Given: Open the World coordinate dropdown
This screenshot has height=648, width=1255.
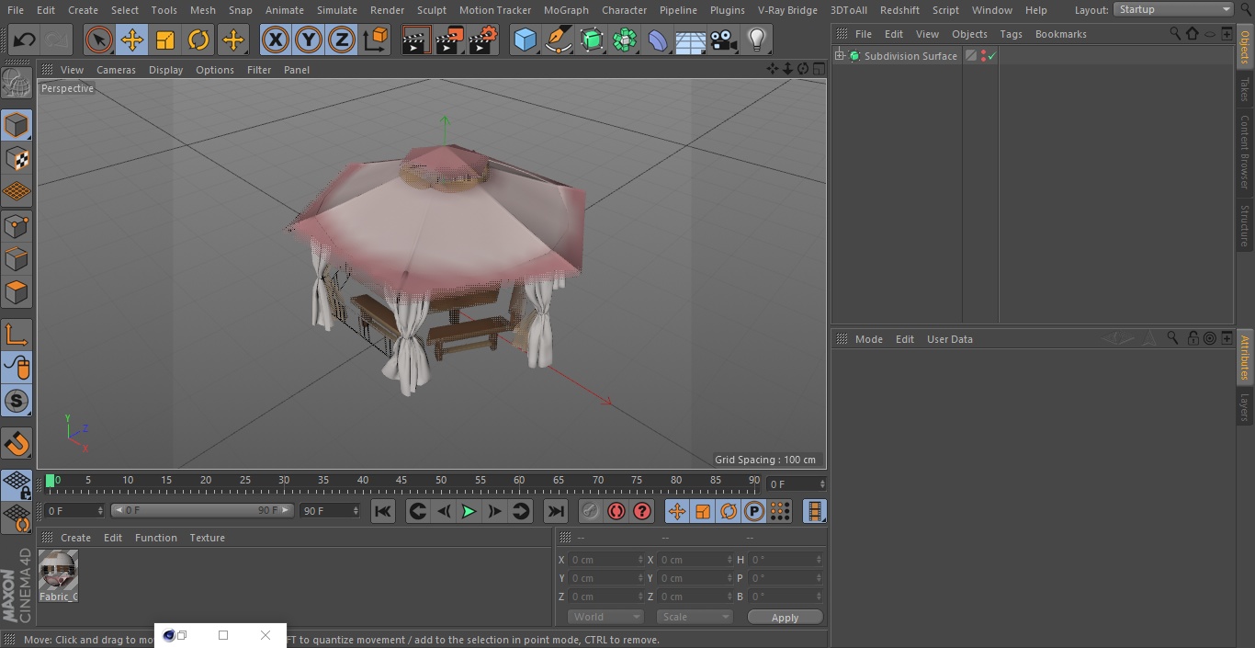Looking at the screenshot, I should coord(605,617).
